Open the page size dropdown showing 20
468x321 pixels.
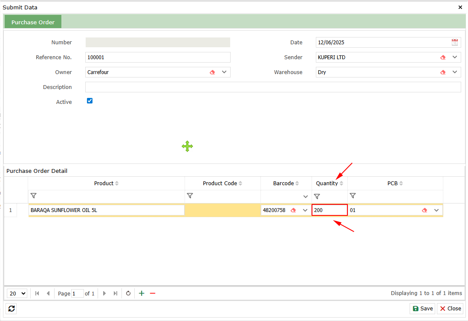click(x=17, y=293)
